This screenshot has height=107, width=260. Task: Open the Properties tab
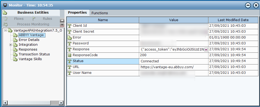(77, 13)
